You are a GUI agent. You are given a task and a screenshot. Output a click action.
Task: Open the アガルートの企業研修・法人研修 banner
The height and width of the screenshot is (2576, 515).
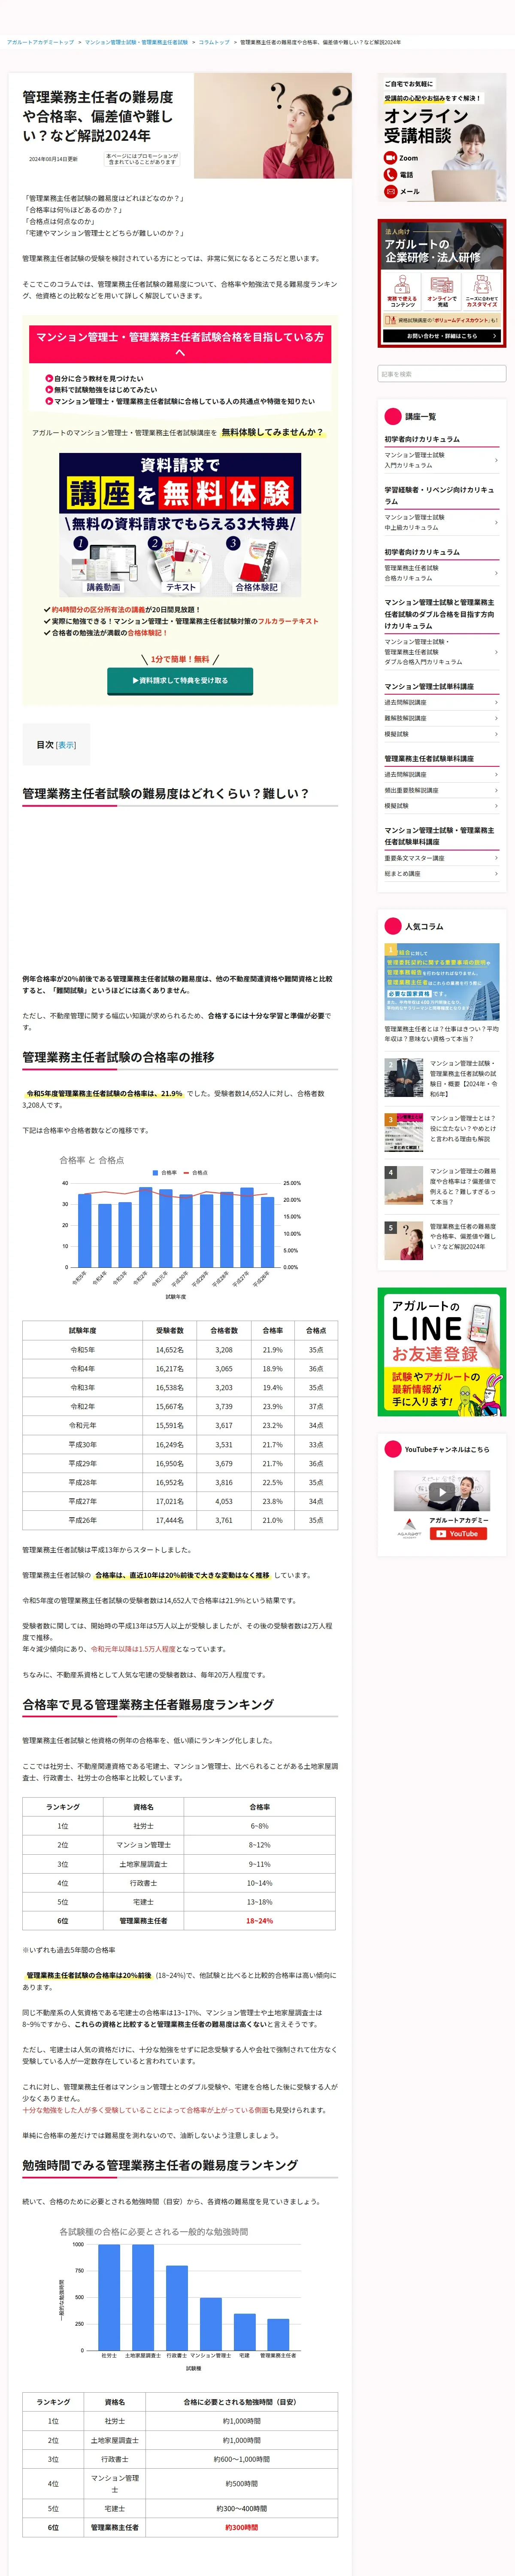[442, 283]
